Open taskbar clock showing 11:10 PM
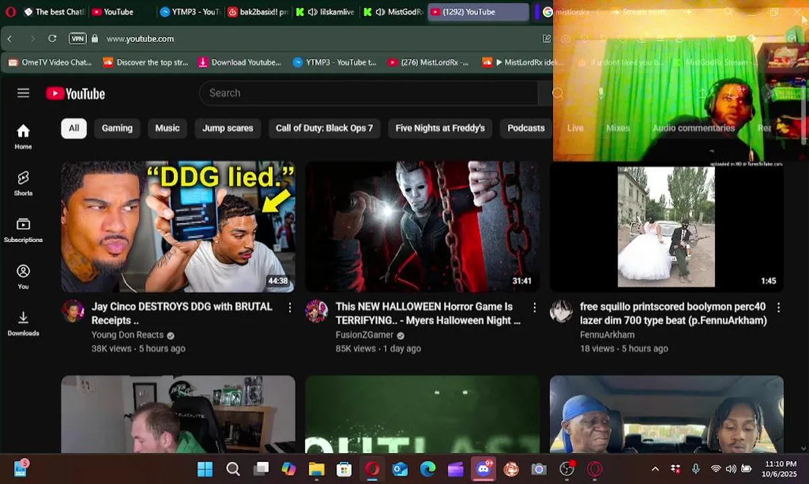 point(780,469)
